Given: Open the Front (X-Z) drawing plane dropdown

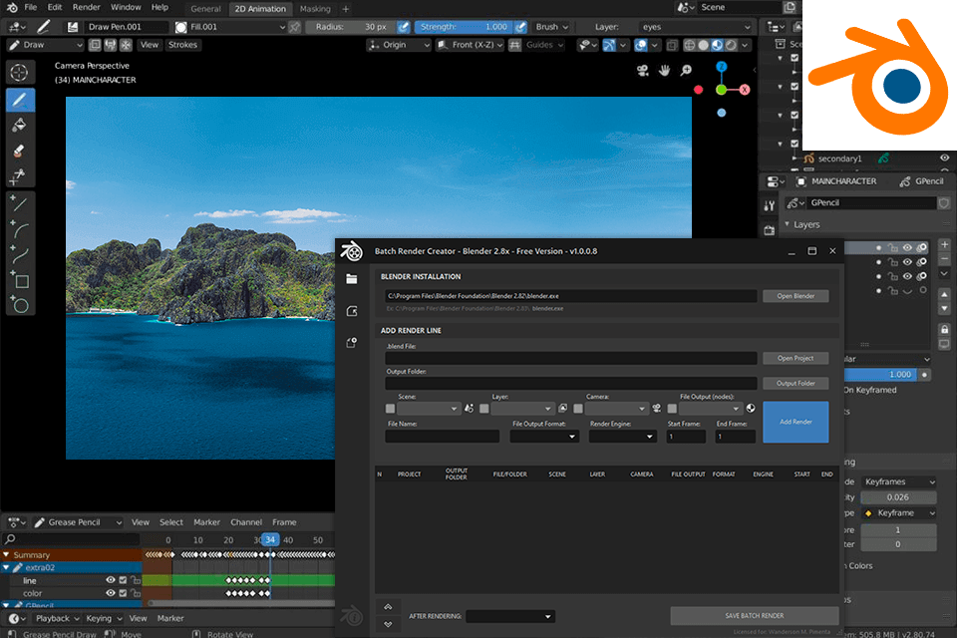Looking at the screenshot, I should pos(470,45).
